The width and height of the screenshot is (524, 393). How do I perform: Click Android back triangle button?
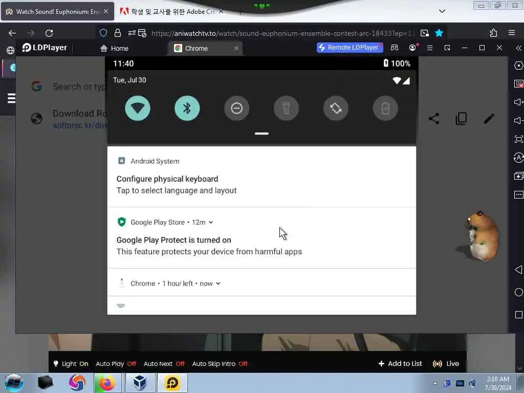(518, 270)
